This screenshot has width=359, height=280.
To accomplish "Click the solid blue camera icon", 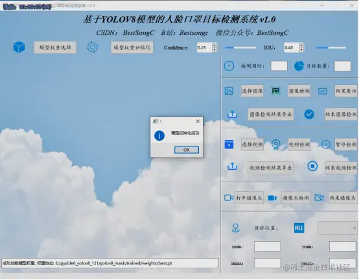I will tap(272, 198).
